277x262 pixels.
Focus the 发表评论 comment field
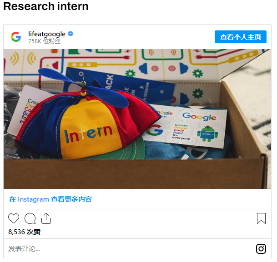(x=131, y=249)
